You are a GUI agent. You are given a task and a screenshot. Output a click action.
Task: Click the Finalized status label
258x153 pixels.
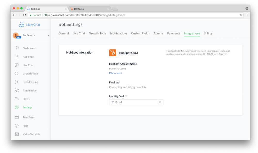coord(114,82)
